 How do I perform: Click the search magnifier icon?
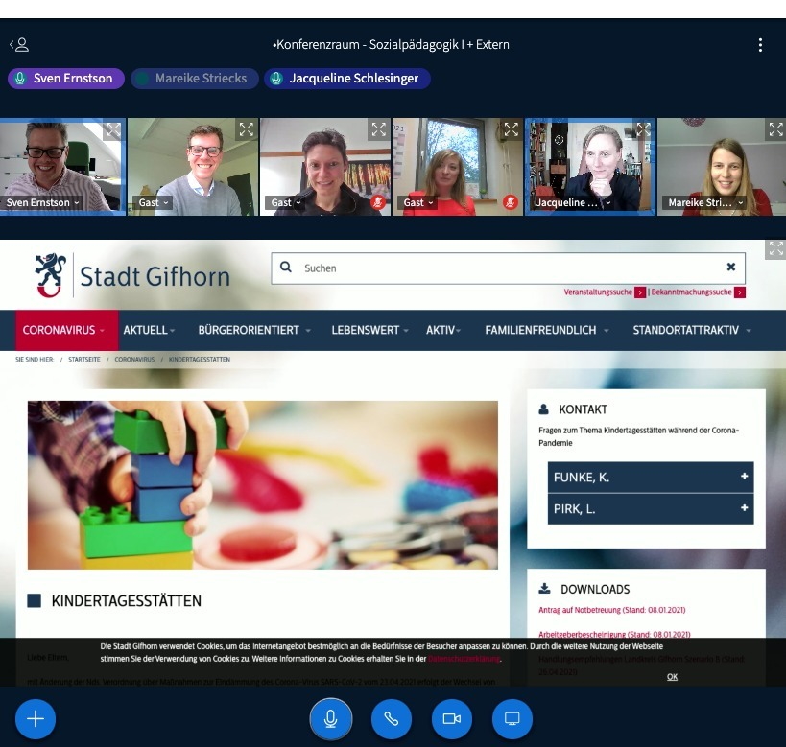click(x=286, y=267)
